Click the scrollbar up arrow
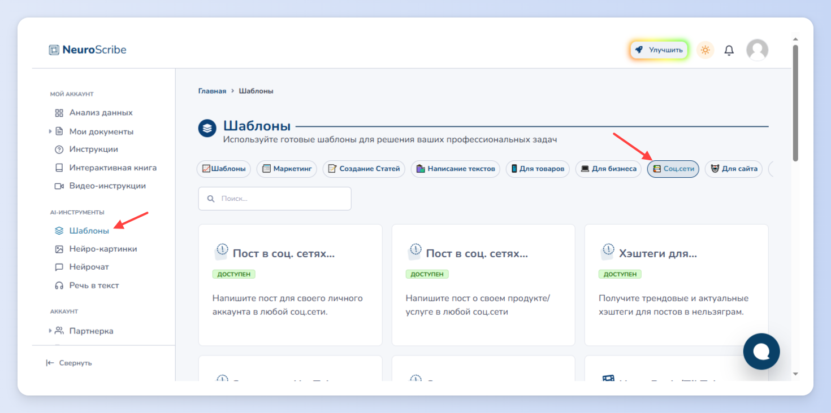Screen dimensions: 831x413 pyautogui.click(x=795, y=39)
